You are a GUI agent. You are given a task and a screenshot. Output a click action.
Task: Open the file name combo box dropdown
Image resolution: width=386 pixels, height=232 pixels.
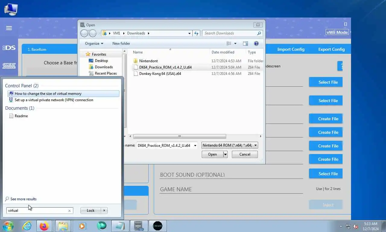(195, 145)
